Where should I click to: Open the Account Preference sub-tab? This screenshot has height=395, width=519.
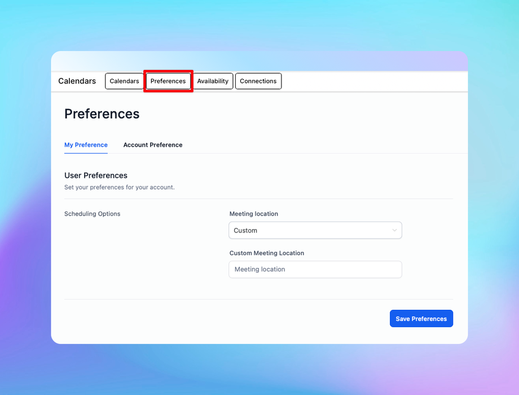pyautogui.click(x=153, y=145)
